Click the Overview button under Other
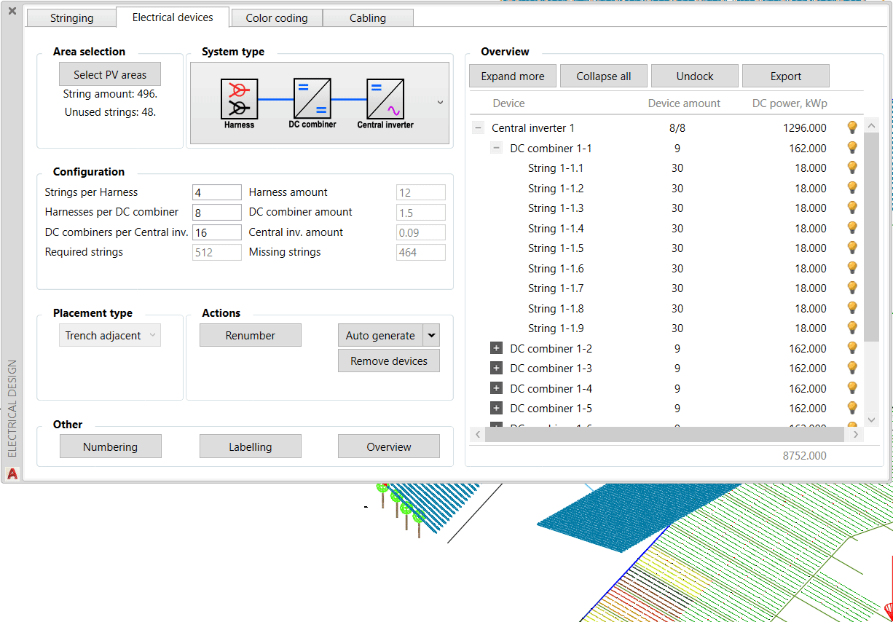 pos(389,446)
